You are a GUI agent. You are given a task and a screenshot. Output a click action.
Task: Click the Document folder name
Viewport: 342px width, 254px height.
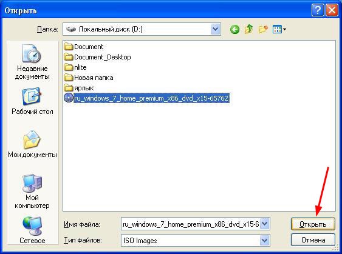point(89,47)
